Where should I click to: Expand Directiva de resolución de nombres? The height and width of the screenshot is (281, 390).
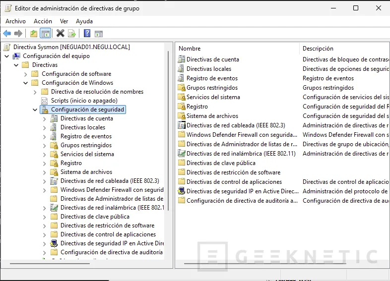click(35, 92)
